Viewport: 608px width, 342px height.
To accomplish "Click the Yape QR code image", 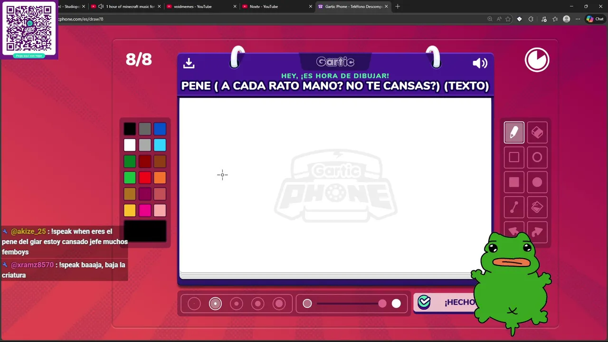I will tap(29, 28).
